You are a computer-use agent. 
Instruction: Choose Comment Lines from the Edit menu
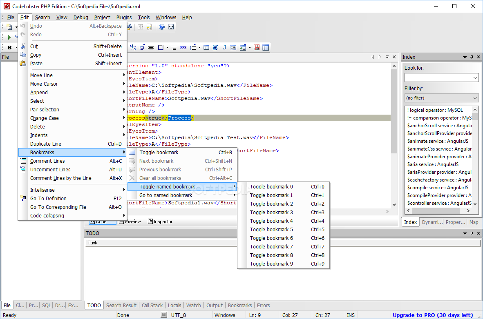[73, 161]
